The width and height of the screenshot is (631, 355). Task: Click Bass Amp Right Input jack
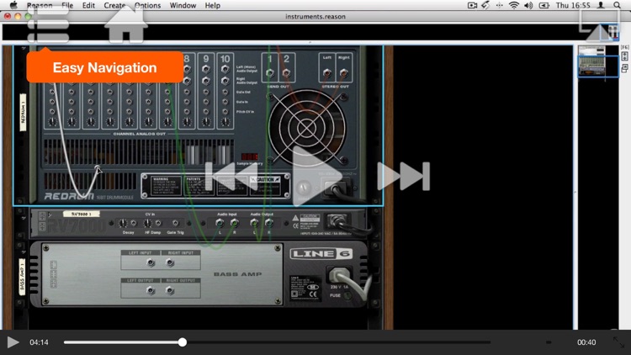170,262
